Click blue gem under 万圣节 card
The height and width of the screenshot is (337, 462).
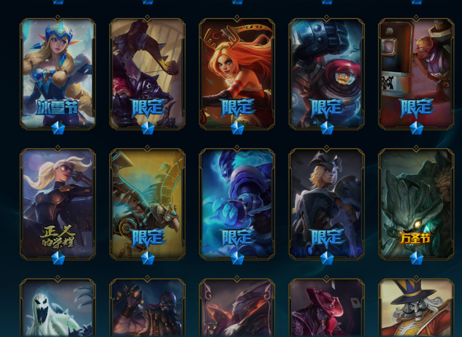coord(416,258)
